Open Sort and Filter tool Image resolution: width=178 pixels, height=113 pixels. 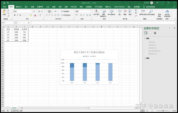coord(143,12)
